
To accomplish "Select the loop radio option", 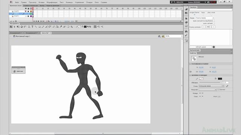I will pyautogui.click(x=203, y=15).
